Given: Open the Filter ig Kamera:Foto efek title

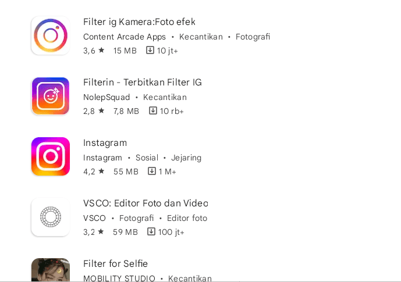Looking at the screenshot, I should 139,22.
